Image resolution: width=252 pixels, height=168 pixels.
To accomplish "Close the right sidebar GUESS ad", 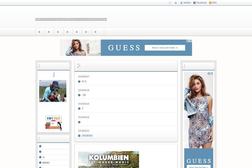I will point(212,73).
